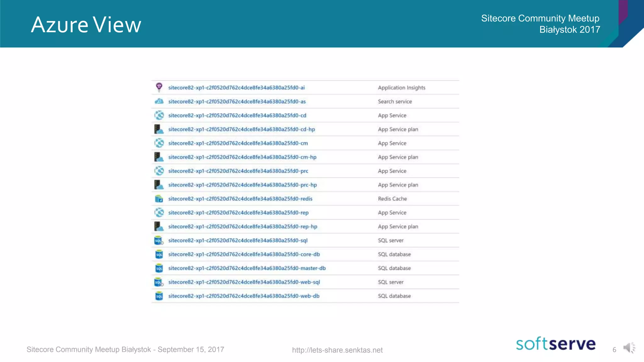The width and height of the screenshot is (644, 362).
Task: Open the resource link ending in -master-db
Action: [247, 268]
